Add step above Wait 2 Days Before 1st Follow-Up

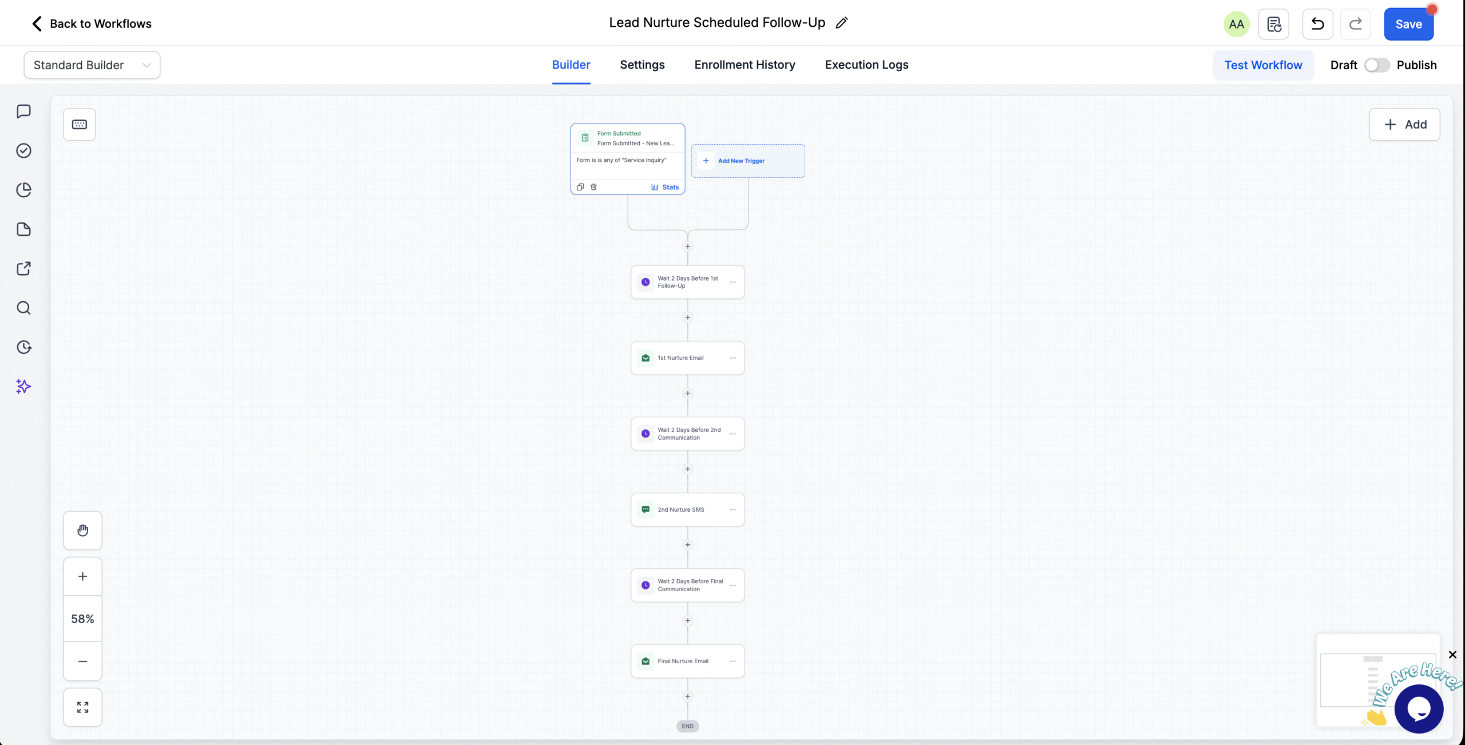688,246
